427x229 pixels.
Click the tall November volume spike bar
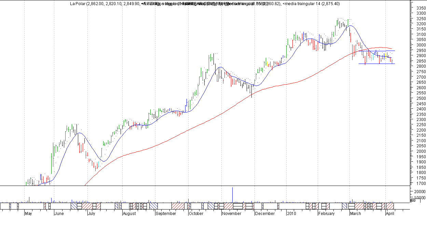pyautogui.click(x=233, y=195)
